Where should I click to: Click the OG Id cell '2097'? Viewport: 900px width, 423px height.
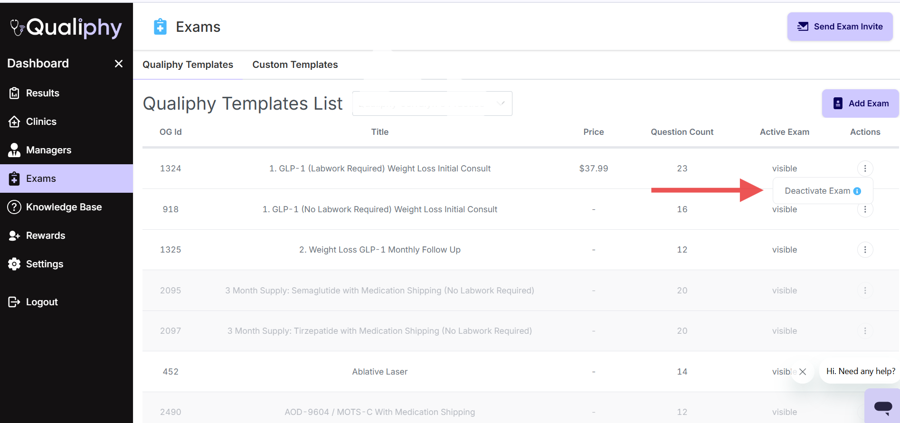pyautogui.click(x=171, y=331)
